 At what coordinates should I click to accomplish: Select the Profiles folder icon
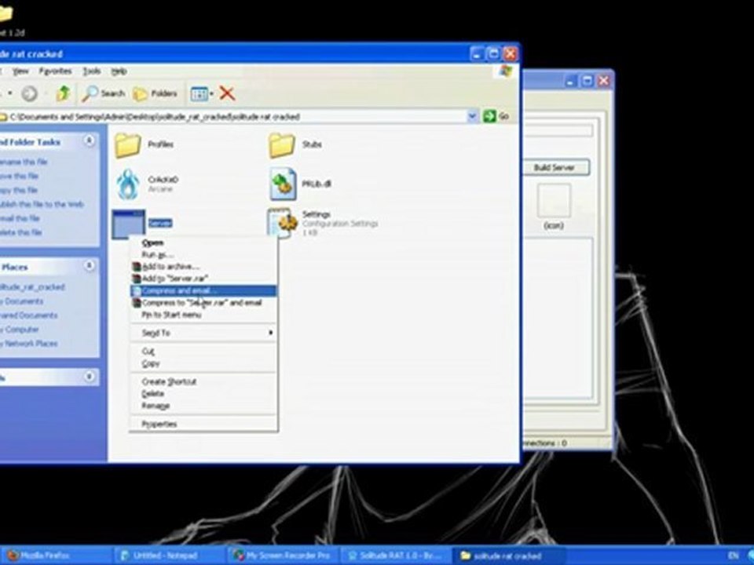pyautogui.click(x=127, y=145)
